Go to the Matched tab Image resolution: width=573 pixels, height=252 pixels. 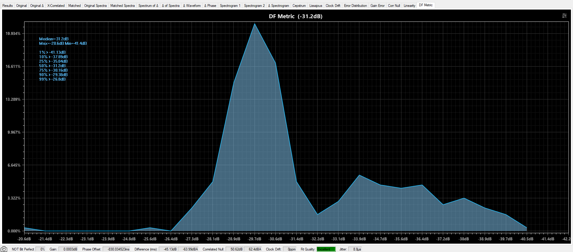click(x=74, y=6)
